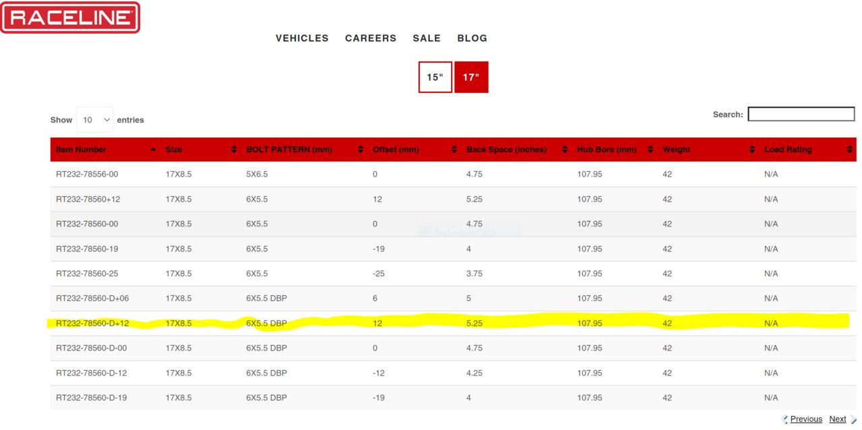This screenshot has width=862, height=430.
Task: Focus the table Search field
Action: coord(801,115)
